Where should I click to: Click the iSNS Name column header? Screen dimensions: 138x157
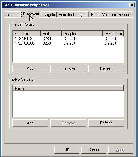point(68,88)
